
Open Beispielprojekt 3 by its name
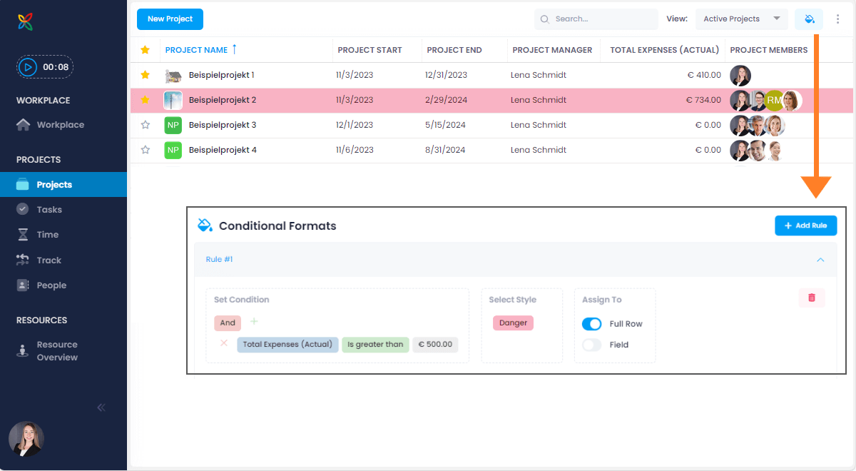pyautogui.click(x=223, y=125)
